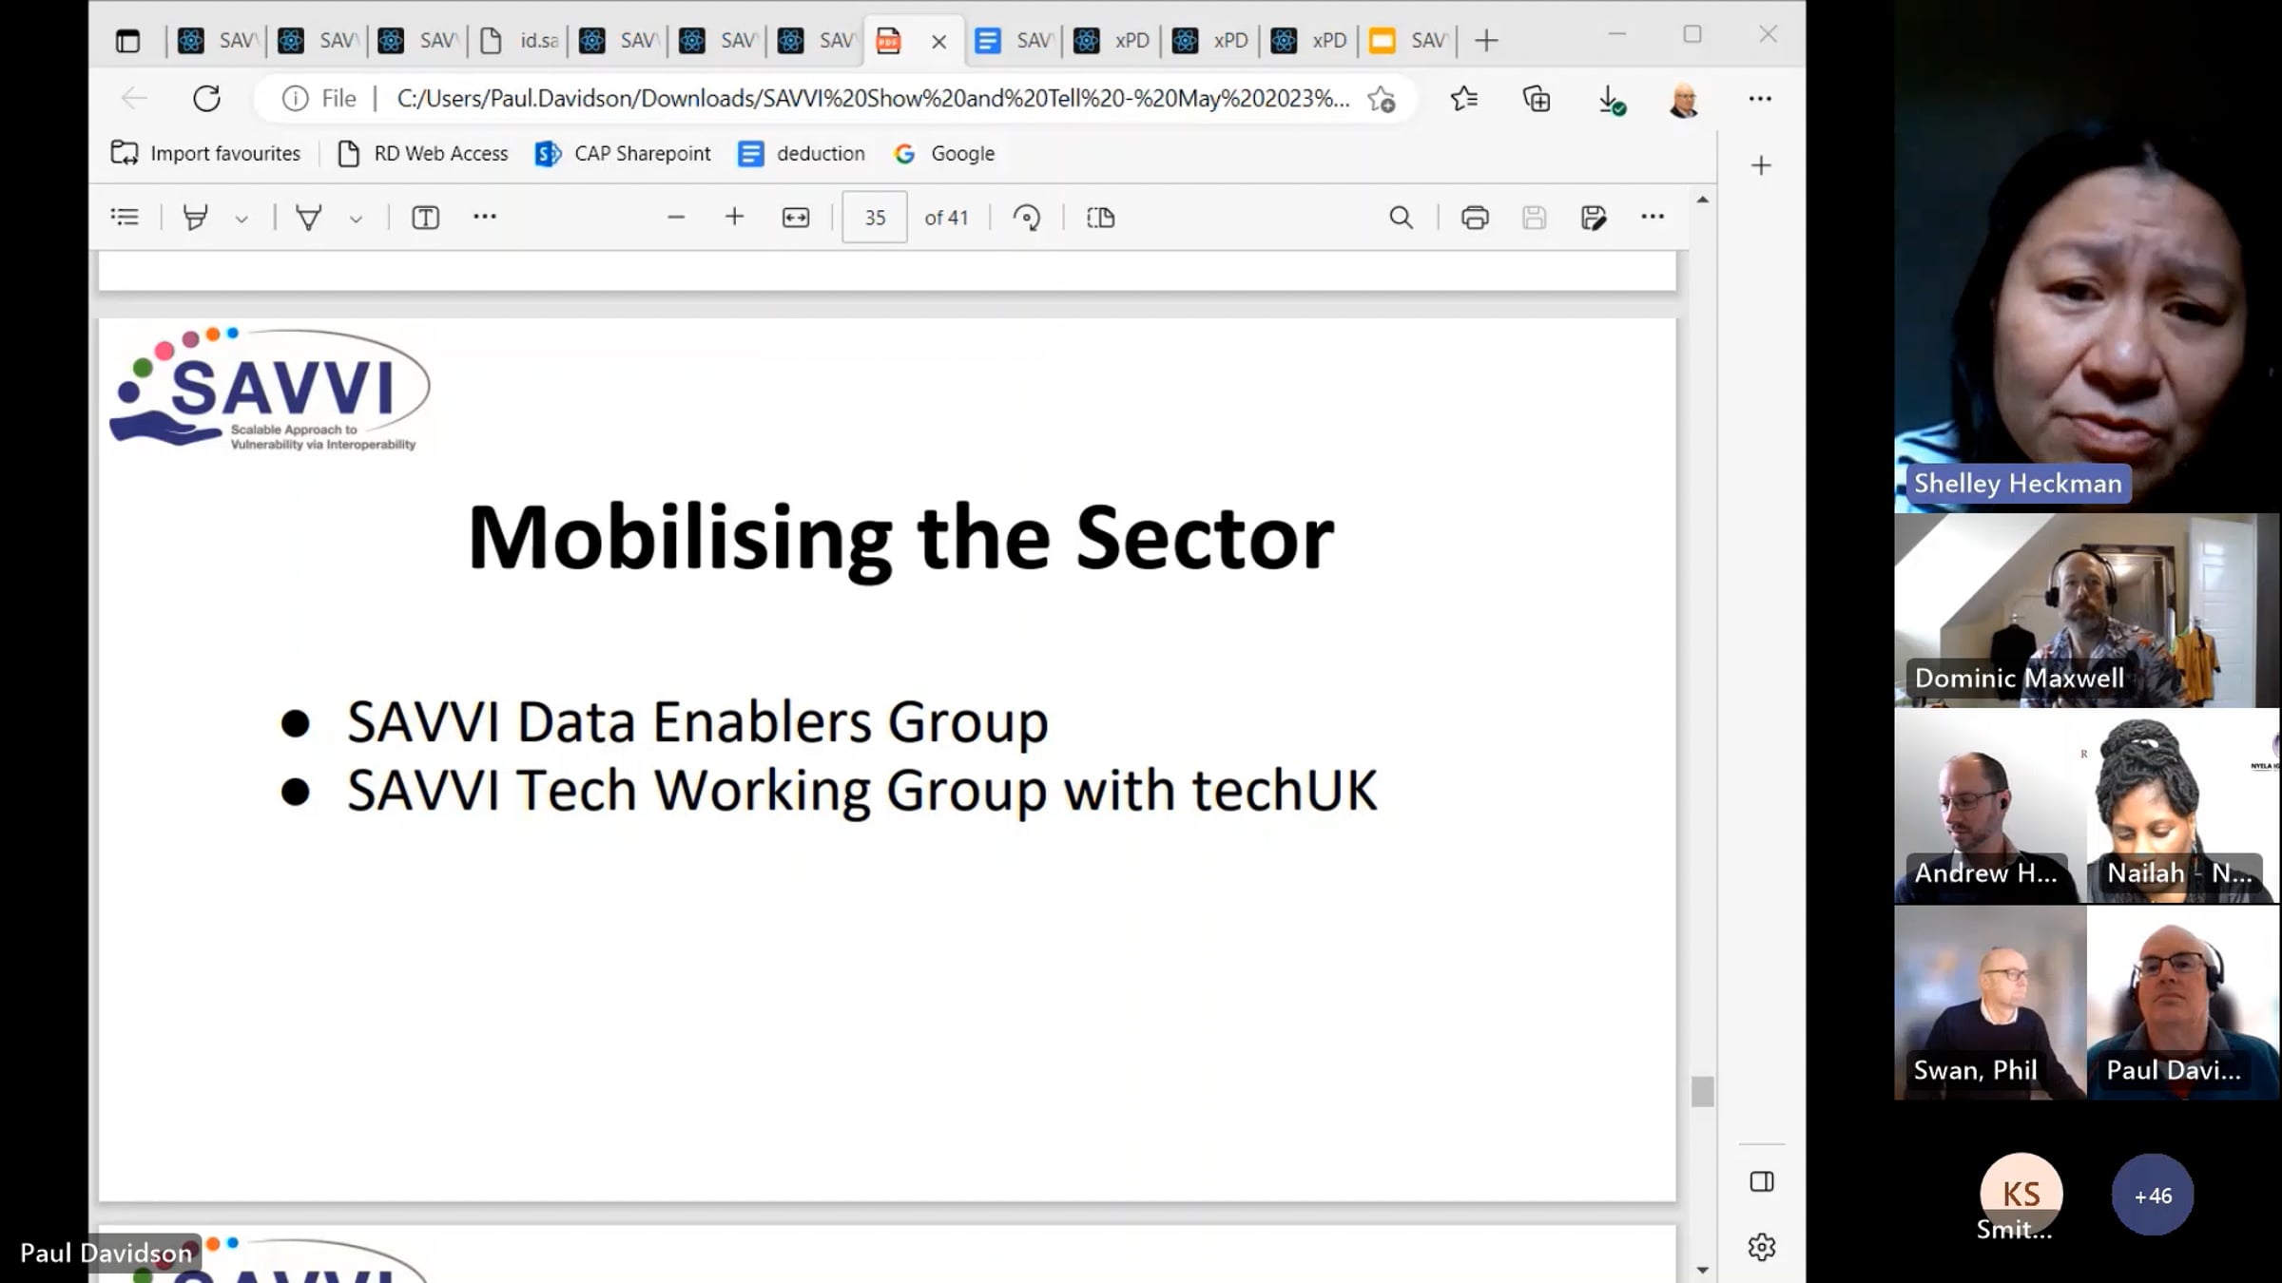Zoom out of the PDF
The width and height of the screenshot is (2282, 1283).
pos(676,218)
